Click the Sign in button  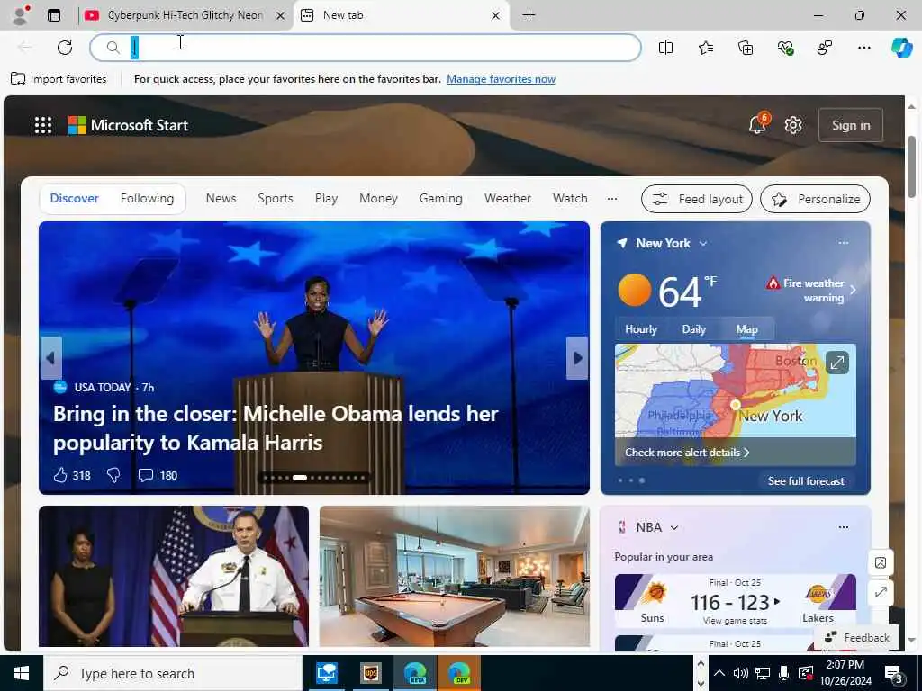(x=850, y=125)
